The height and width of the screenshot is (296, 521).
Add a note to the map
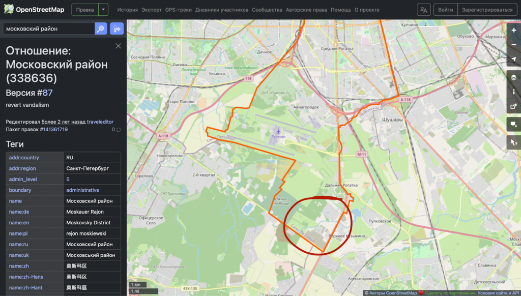(514, 125)
